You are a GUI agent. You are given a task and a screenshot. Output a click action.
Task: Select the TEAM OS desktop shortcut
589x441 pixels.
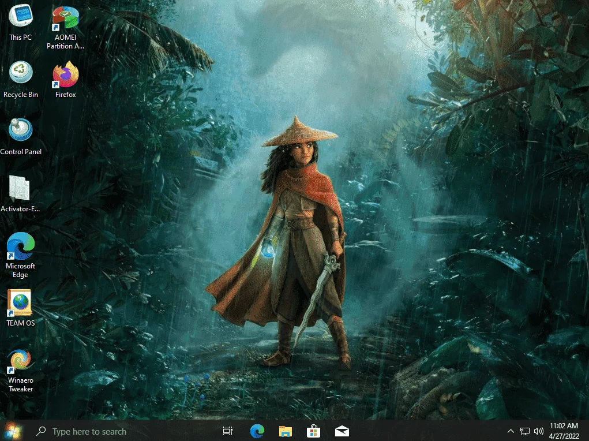20,308
